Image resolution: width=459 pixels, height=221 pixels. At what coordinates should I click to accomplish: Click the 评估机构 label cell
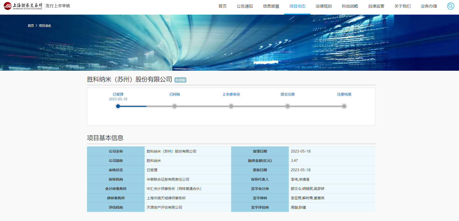click(x=116, y=207)
